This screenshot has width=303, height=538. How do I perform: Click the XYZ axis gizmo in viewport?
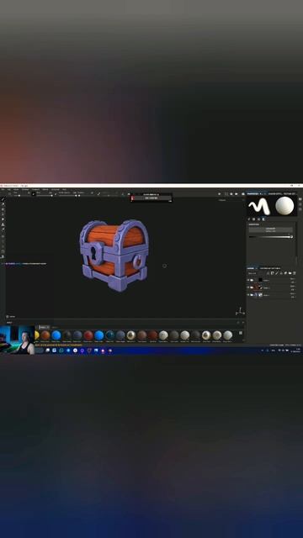(x=240, y=311)
